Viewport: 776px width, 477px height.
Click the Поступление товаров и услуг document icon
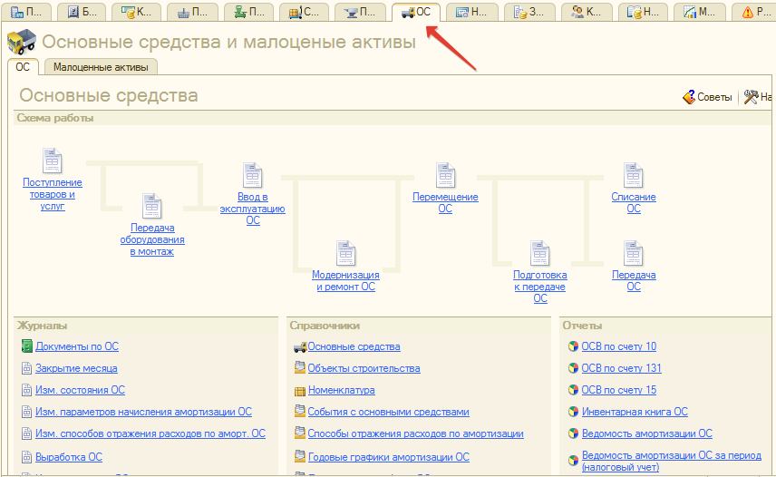click(x=53, y=161)
